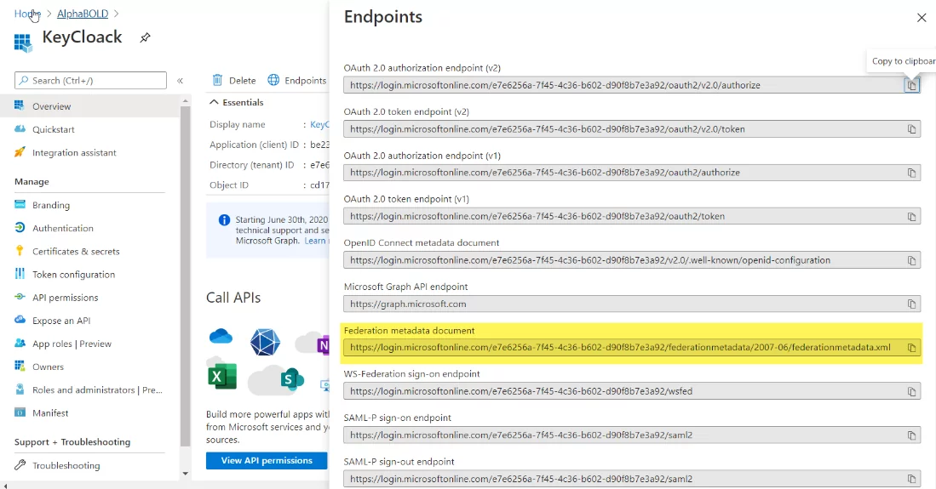
Task: Go to AlphaBOLD breadcrumb link
Action: (83, 14)
